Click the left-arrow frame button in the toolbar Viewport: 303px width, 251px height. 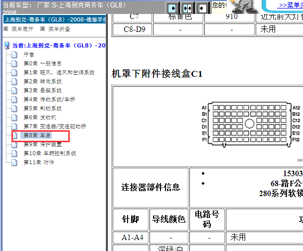click(202, 8)
